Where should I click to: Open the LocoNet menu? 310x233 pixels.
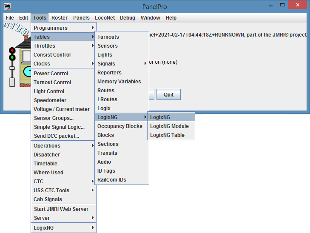105,18
